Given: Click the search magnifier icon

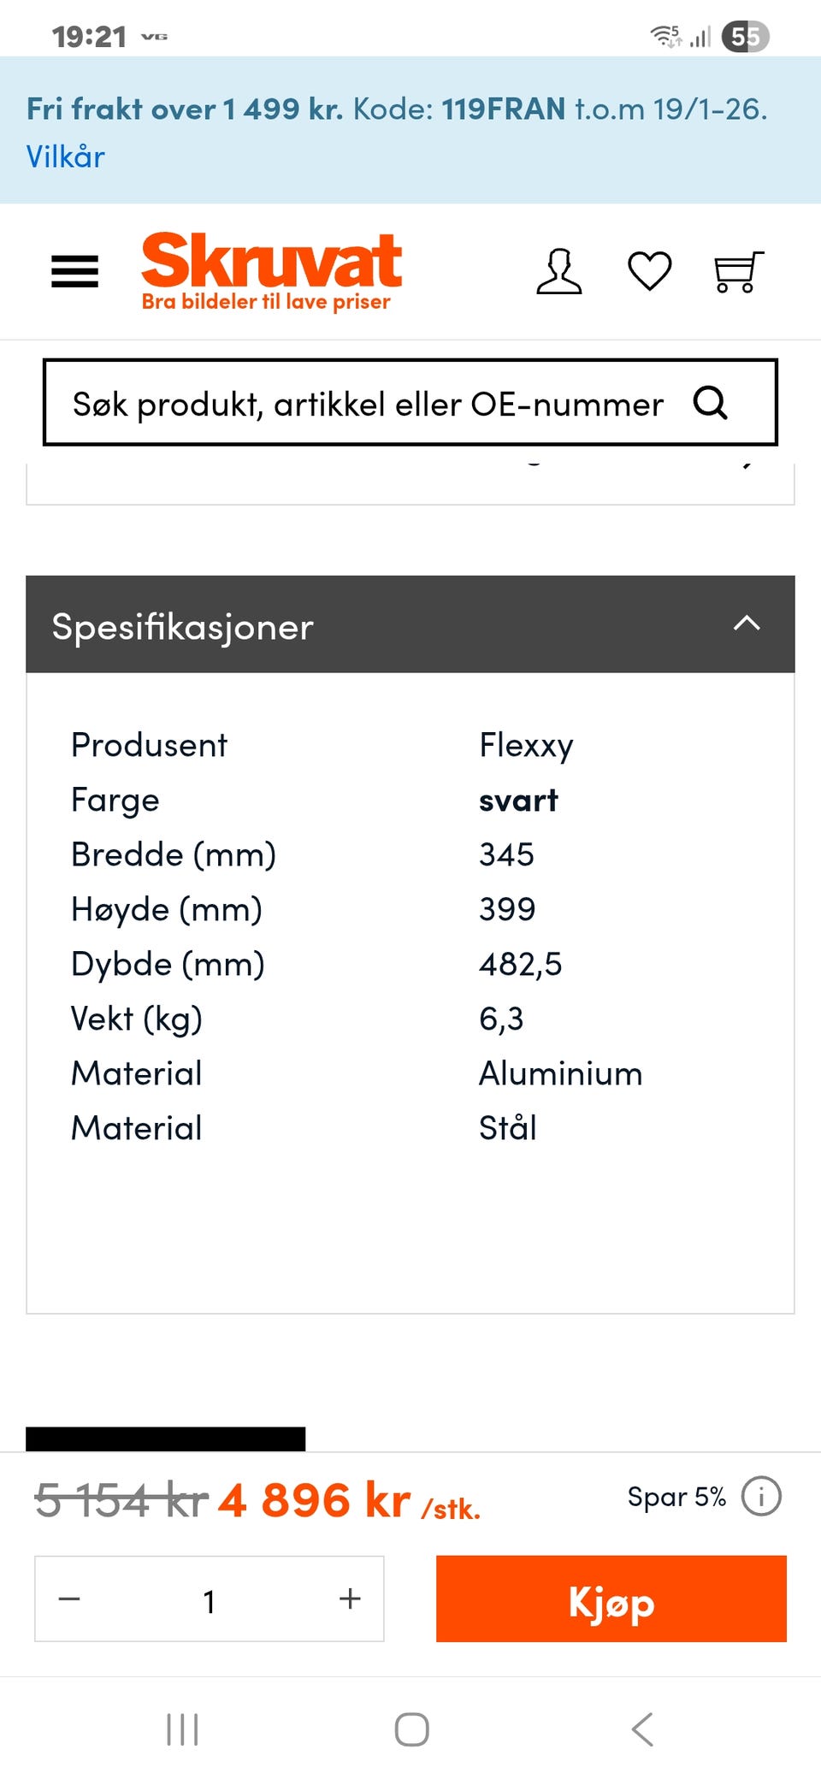Looking at the screenshot, I should (711, 403).
